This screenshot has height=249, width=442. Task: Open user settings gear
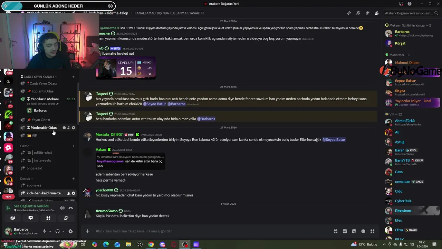[71, 231]
